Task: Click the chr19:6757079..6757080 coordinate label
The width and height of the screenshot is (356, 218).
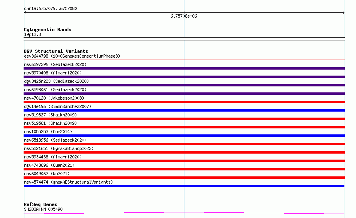Action: (50, 9)
